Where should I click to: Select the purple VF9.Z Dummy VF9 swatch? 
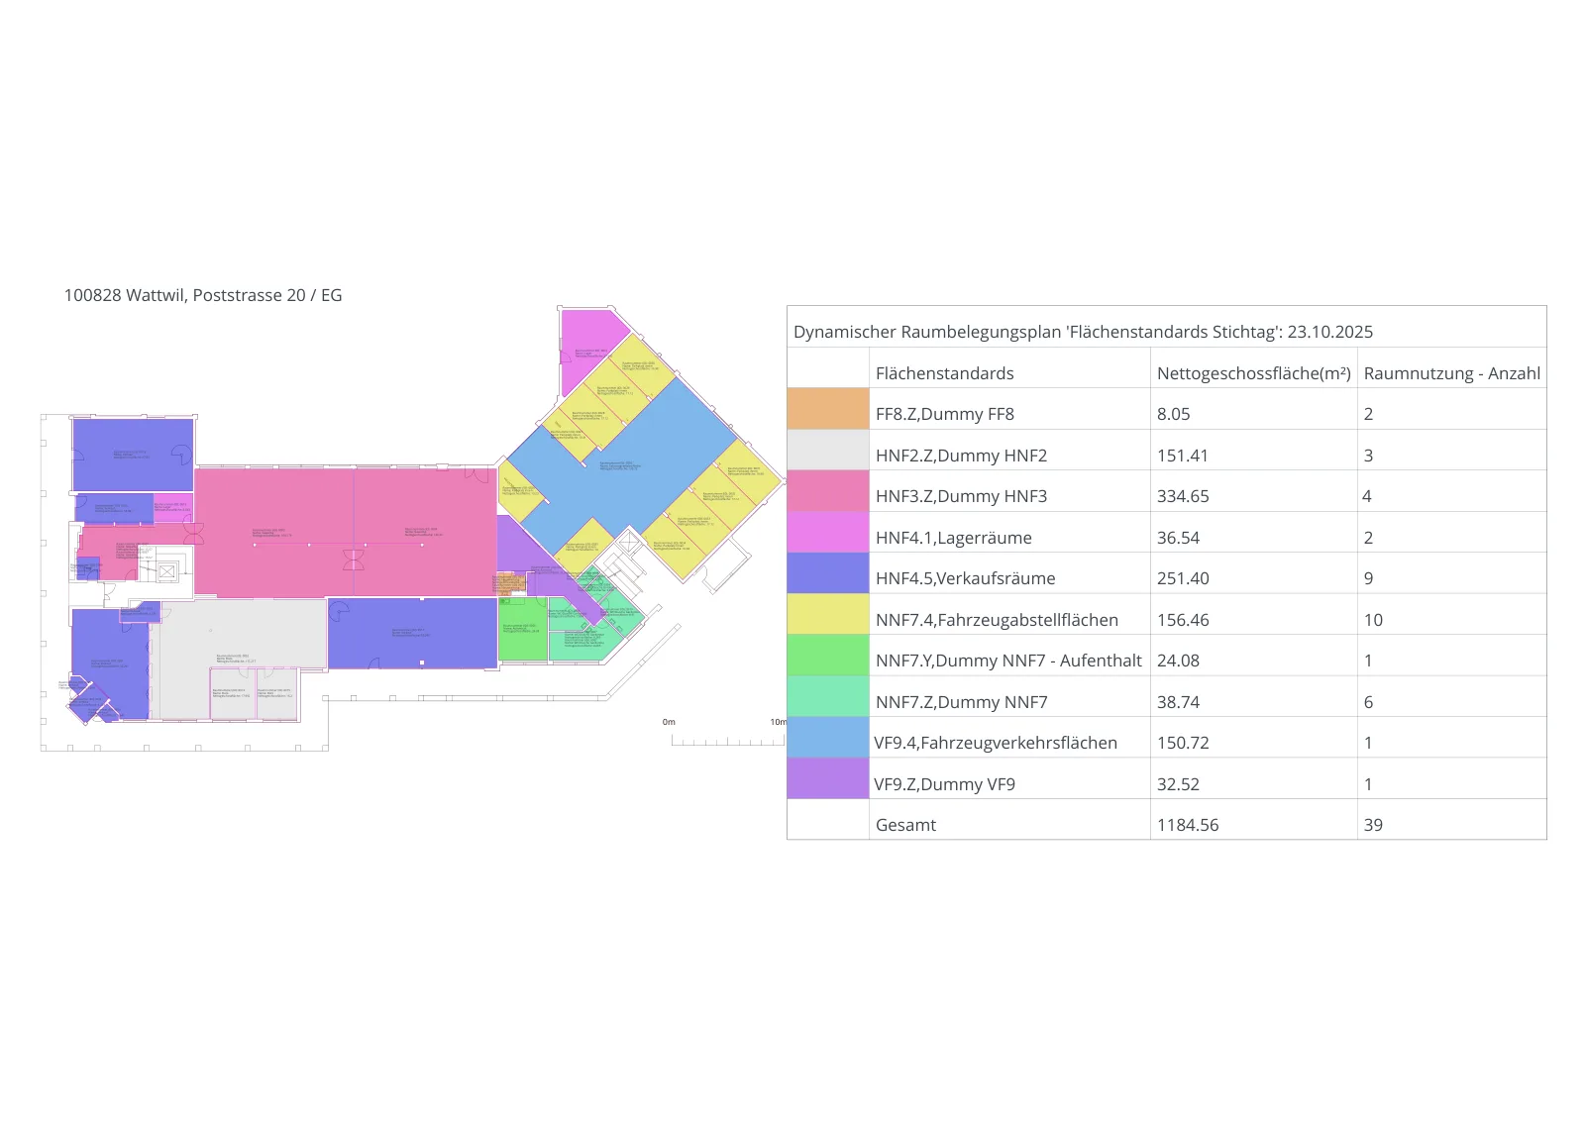coord(828,778)
